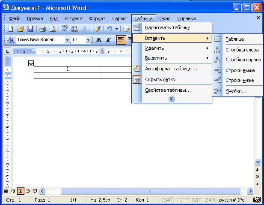The height and width of the screenshot is (205, 264).
Task: Open Print Preview magnifier icon
Action: (53, 29)
